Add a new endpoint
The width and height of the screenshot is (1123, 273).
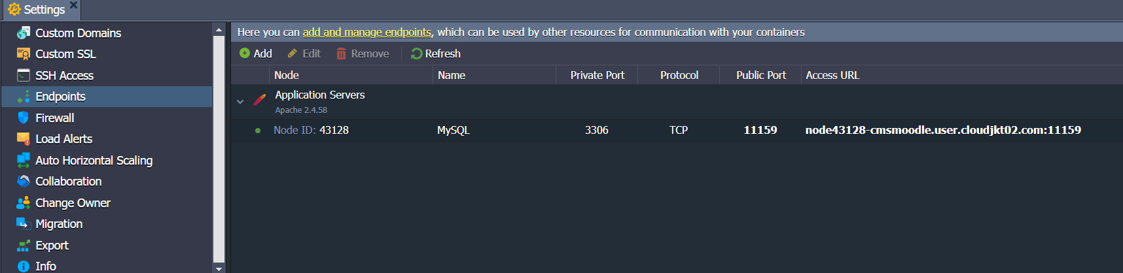[x=256, y=54]
